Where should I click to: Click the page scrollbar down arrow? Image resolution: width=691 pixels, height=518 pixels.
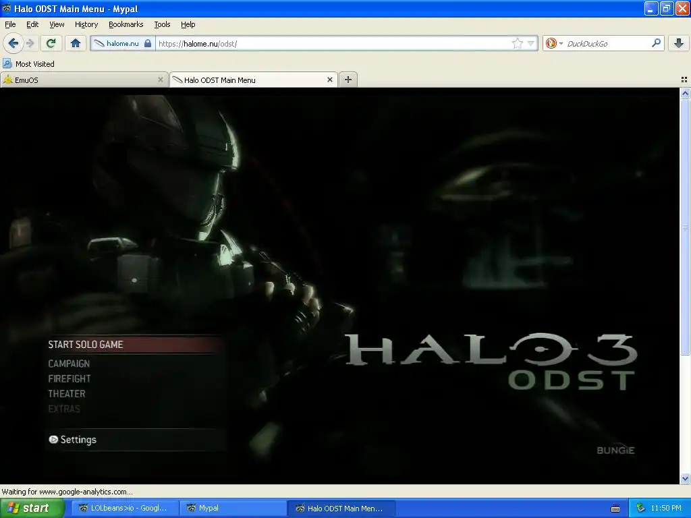pyautogui.click(x=685, y=478)
